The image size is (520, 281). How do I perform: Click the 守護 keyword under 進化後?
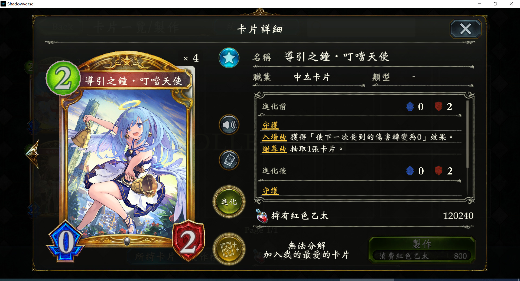pyautogui.click(x=270, y=191)
